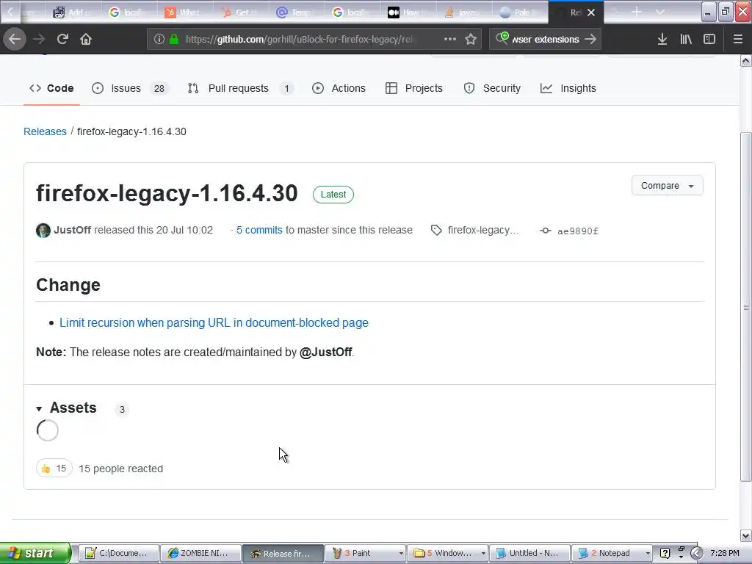This screenshot has height=564, width=752.
Task: Click the search engine magnifier icon
Action: [x=502, y=38]
